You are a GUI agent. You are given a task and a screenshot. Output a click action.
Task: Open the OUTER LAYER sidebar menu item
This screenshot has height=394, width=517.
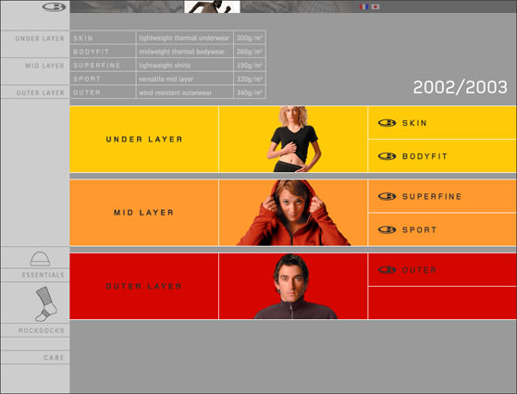click(40, 93)
